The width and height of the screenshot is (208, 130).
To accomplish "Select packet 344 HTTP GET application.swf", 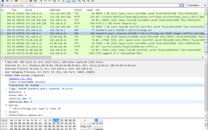I will tap(102, 17).
